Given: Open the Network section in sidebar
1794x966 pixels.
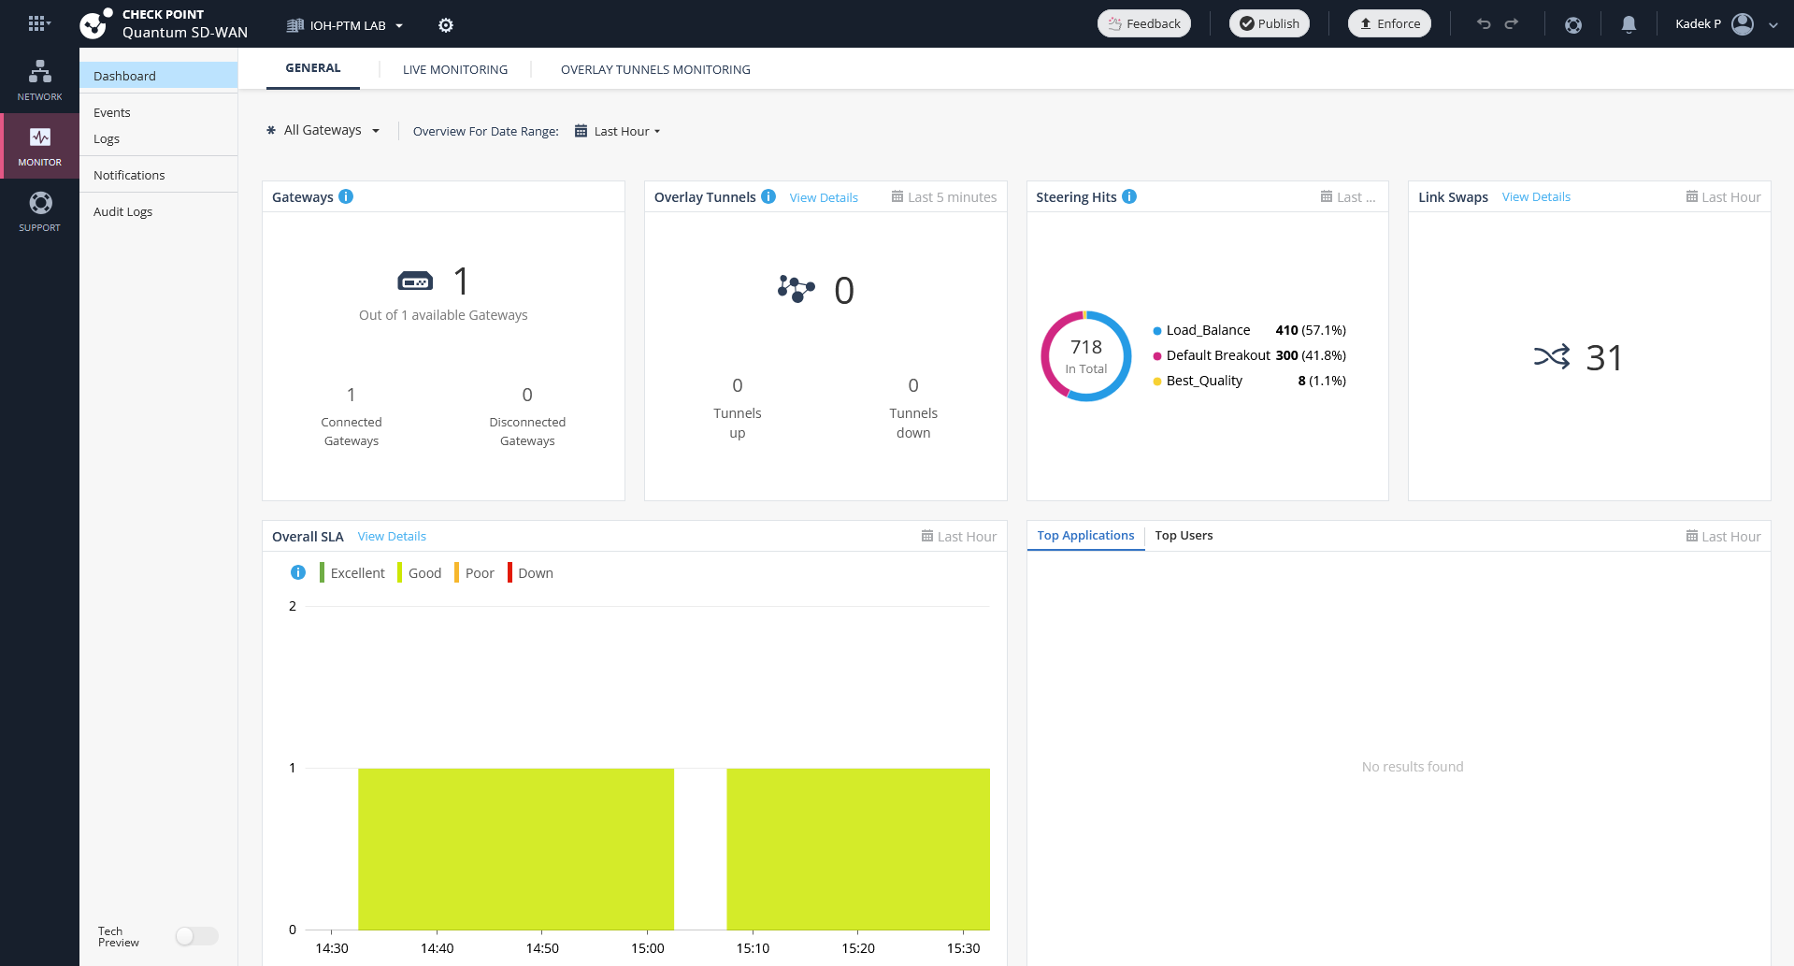Looking at the screenshot, I should 39,80.
